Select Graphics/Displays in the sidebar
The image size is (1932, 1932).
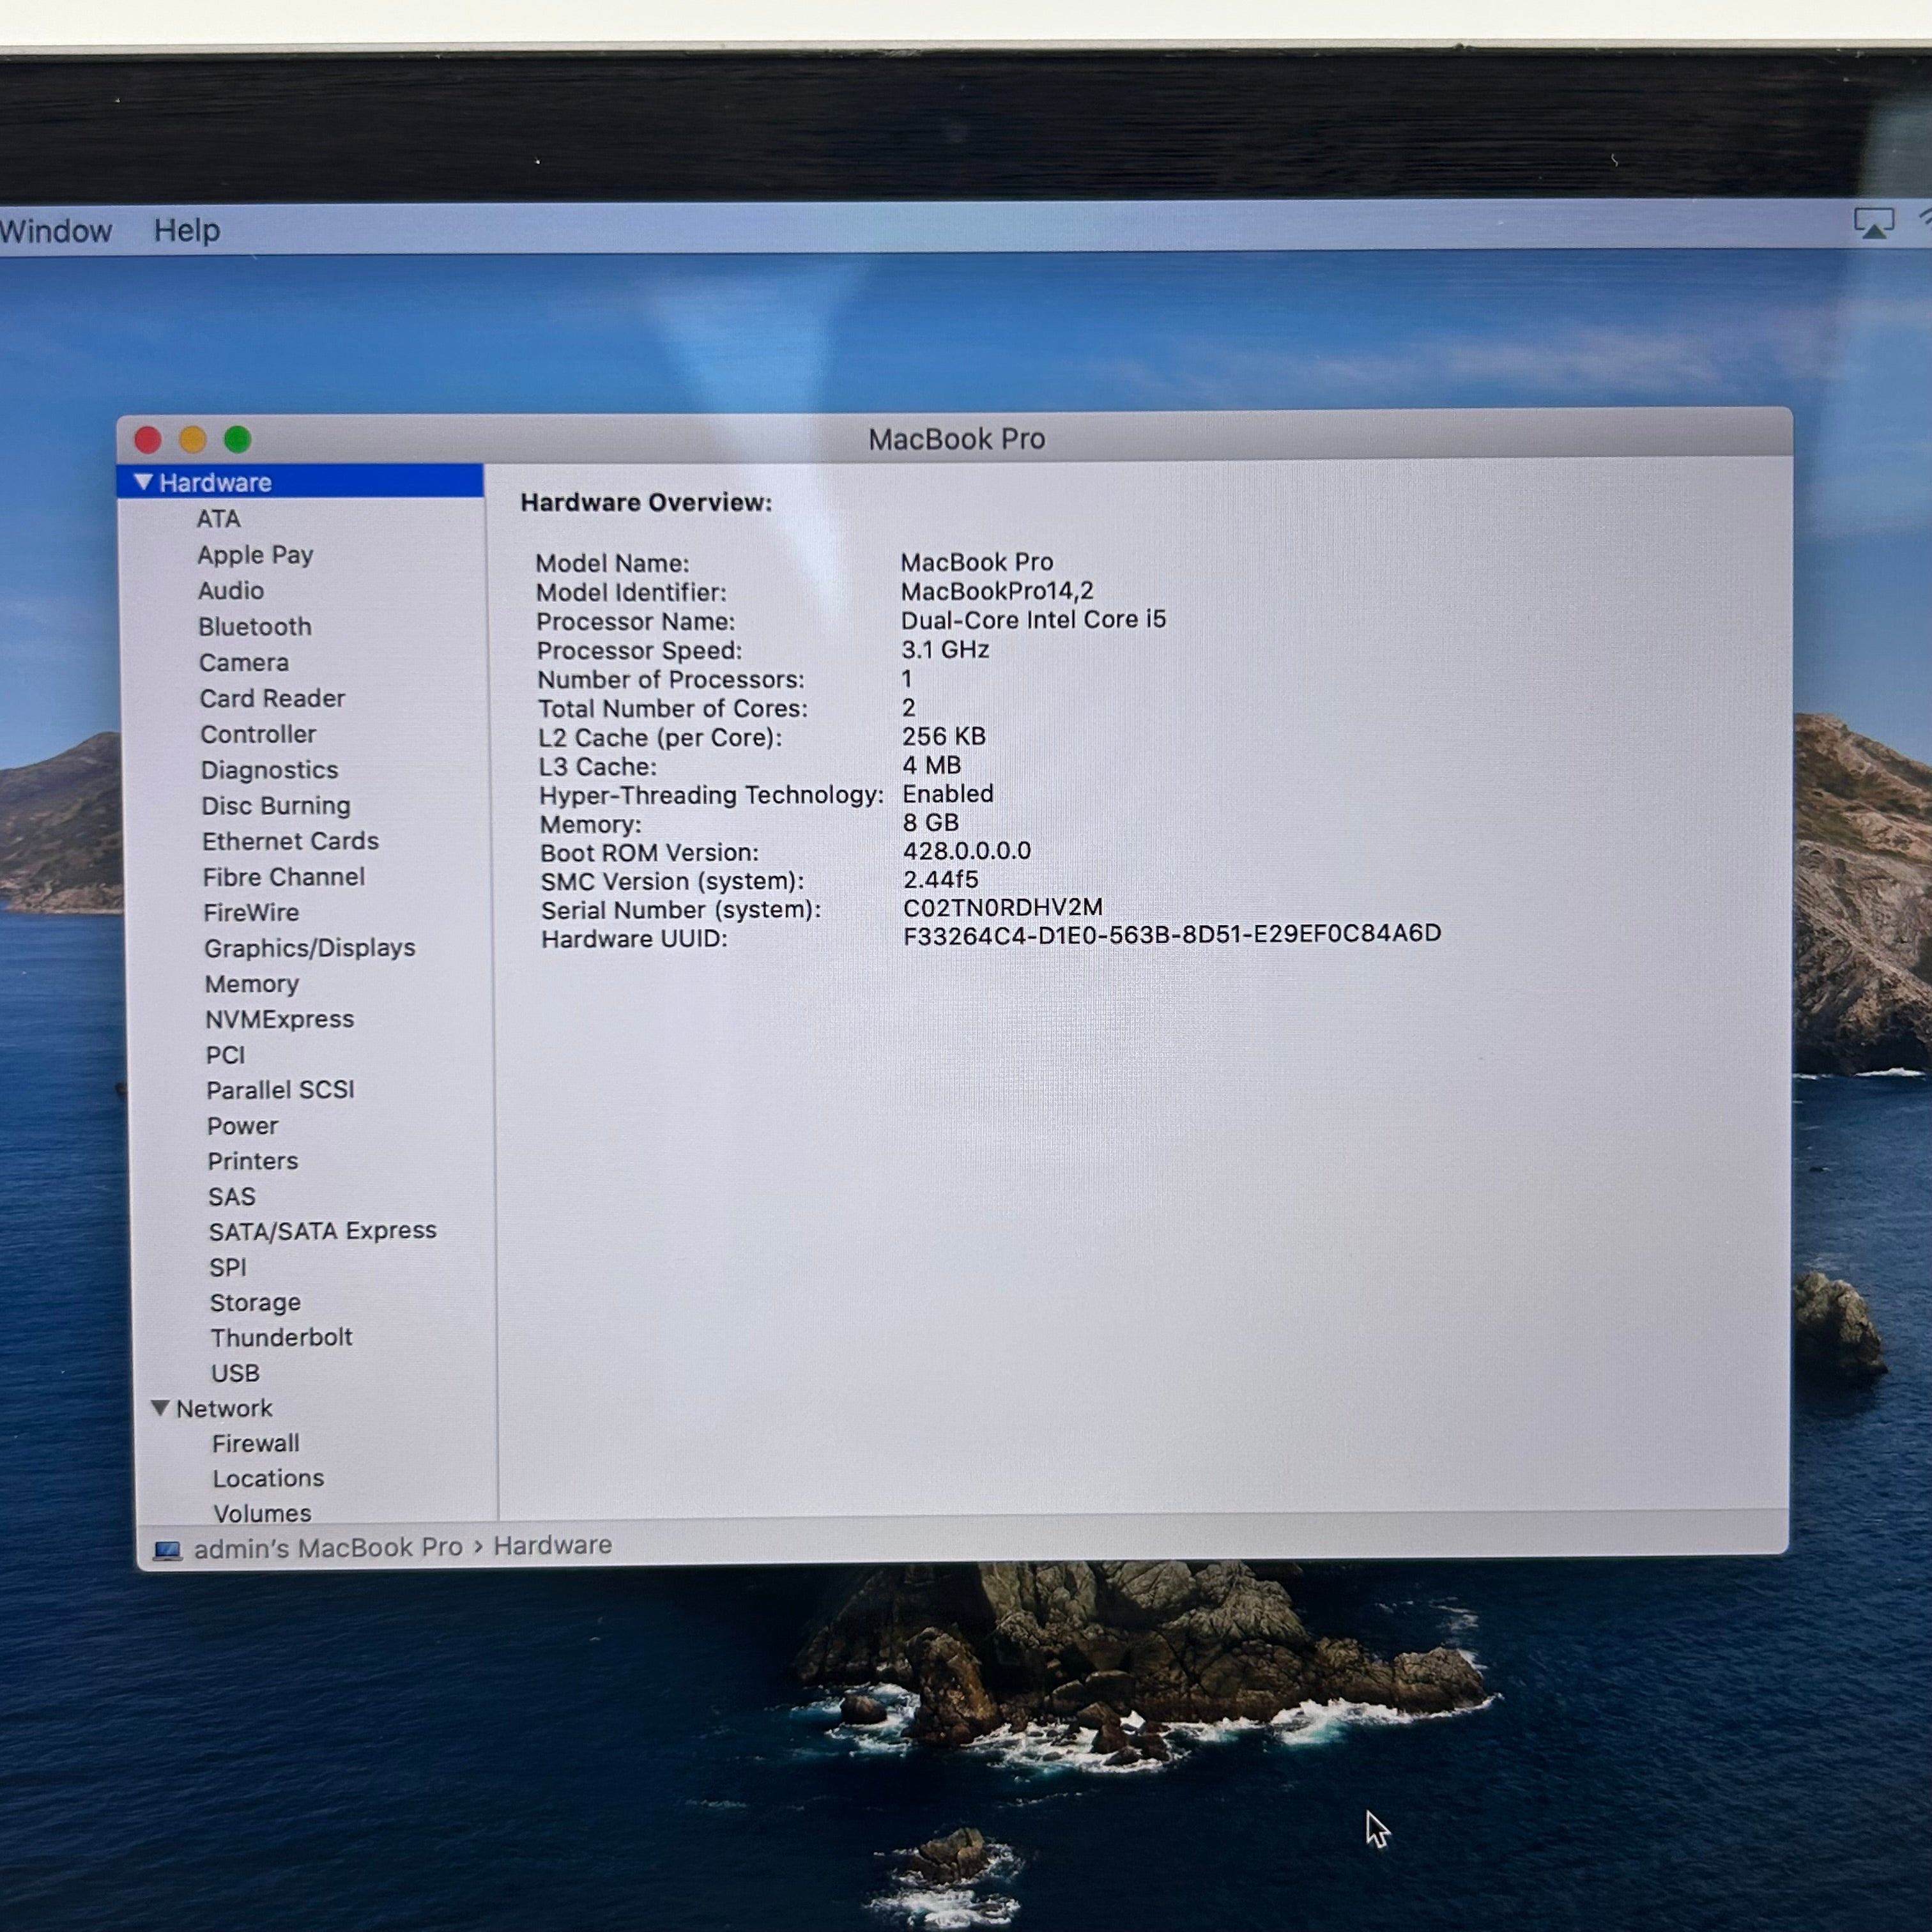click(310, 948)
